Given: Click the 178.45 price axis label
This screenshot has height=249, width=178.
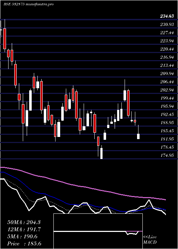Looking at the screenshot, I should point(167,147).
